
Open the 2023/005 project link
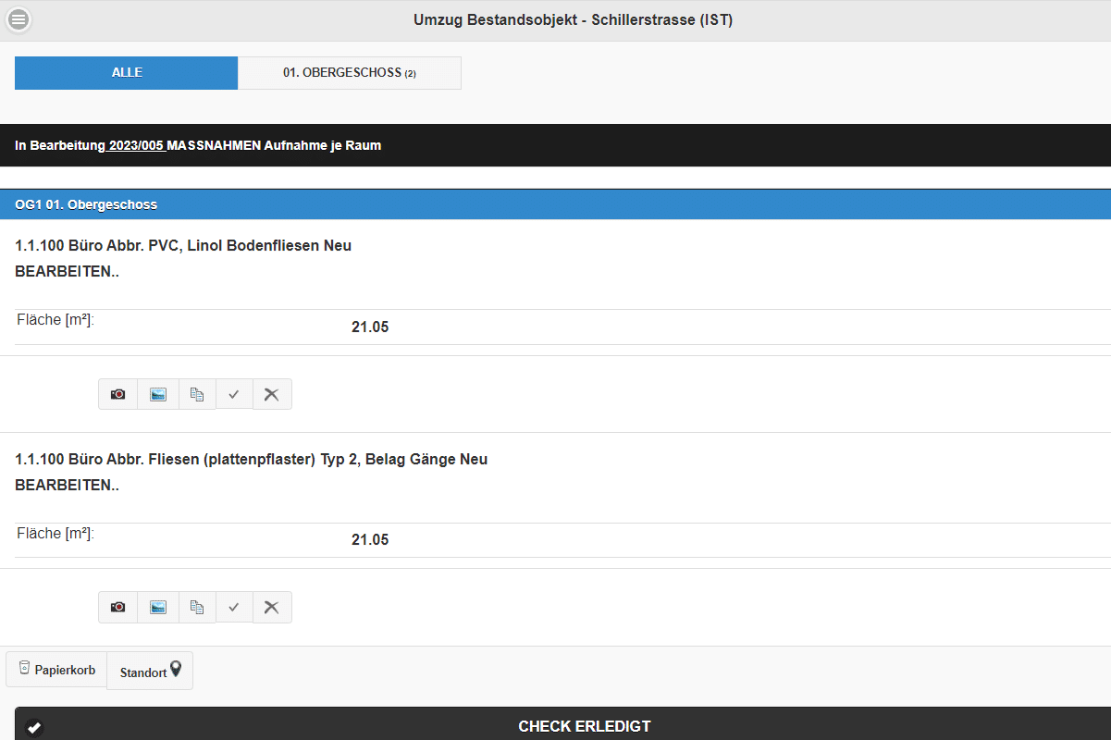pos(135,144)
